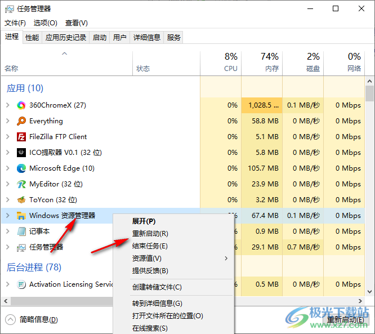Expand the ICO提取器 V0.1 row
This screenshot has height=334, width=375.
[8, 153]
